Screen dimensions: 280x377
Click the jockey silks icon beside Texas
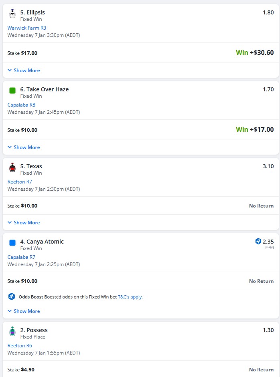click(x=12, y=167)
